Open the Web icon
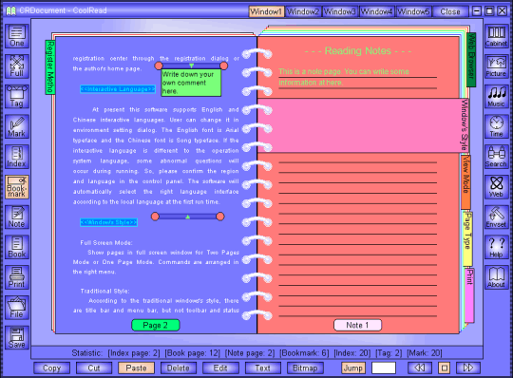This screenshot has width=513, height=378. [x=496, y=187]
